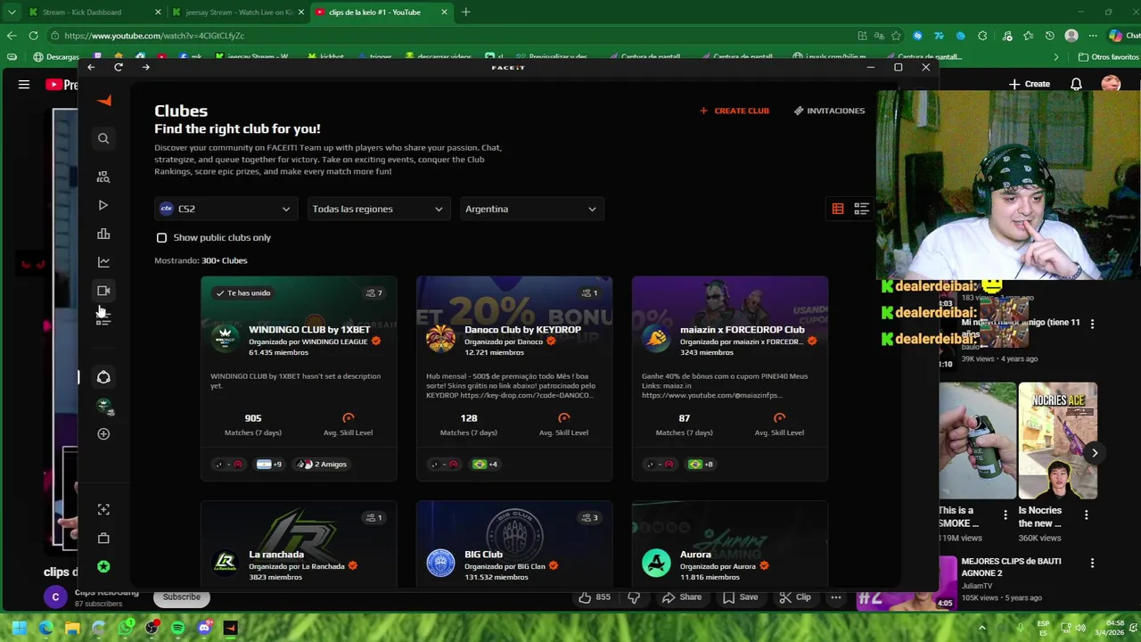Viewport: 1141px width, 642px height.
Task: Open Todas las regiones dropdown
Action: 379,209
